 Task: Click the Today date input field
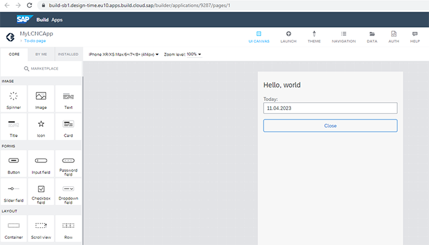pos(330,108)
